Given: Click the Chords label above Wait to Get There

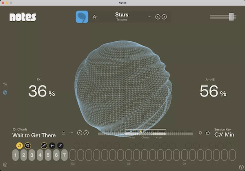Looking at the screenshot, I should point(22,129).
